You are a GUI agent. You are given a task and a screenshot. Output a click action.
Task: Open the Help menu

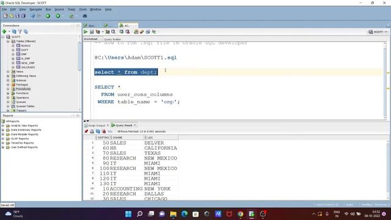coord(108,9)
